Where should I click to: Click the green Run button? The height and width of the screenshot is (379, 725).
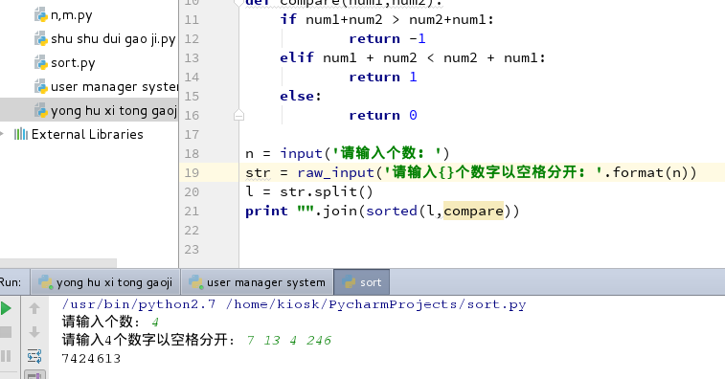coord(6,308)
